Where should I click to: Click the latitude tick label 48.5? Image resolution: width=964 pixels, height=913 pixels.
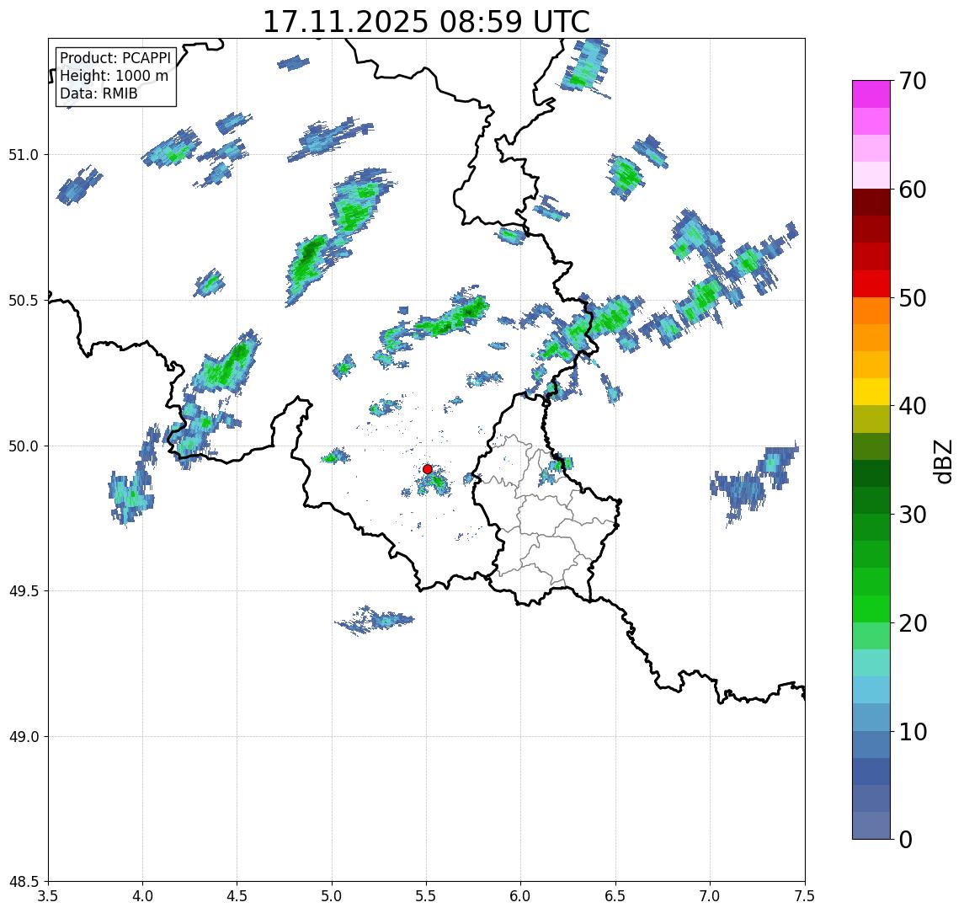[x=24, y=882]
